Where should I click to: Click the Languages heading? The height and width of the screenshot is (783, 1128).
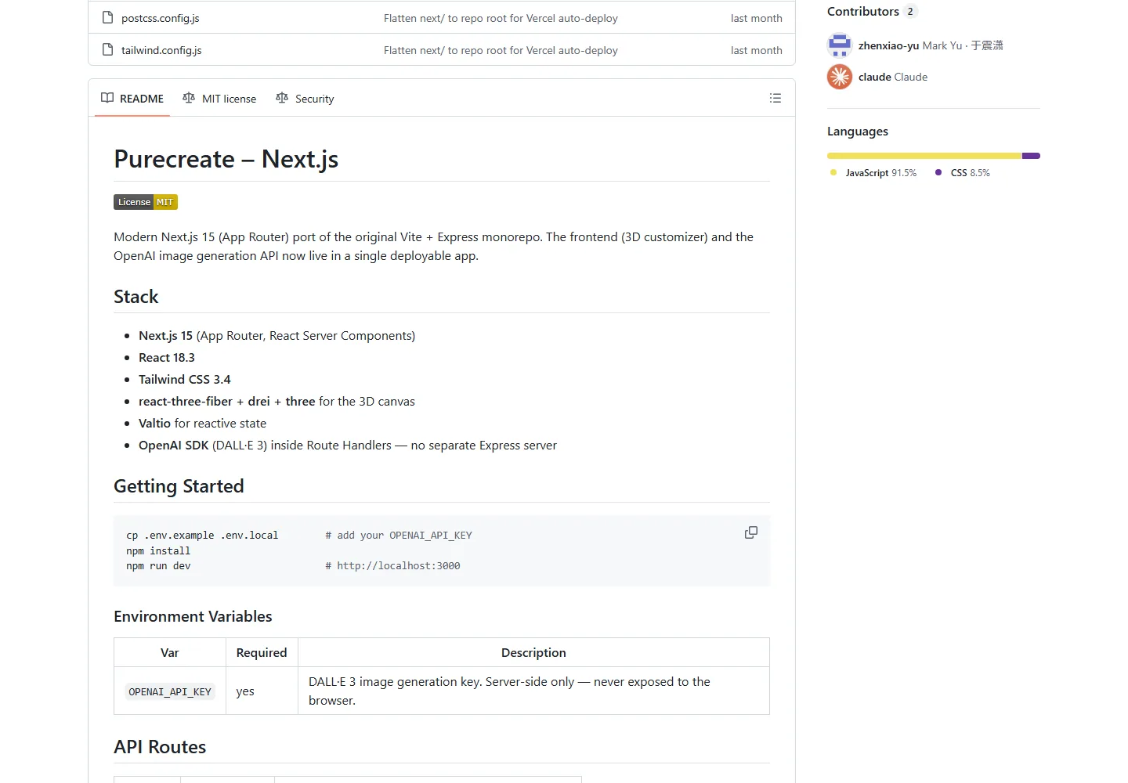tap(858, 132)
